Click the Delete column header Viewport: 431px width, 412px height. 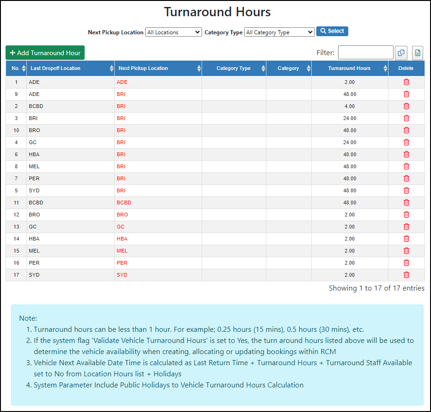[x=406, y=68]
